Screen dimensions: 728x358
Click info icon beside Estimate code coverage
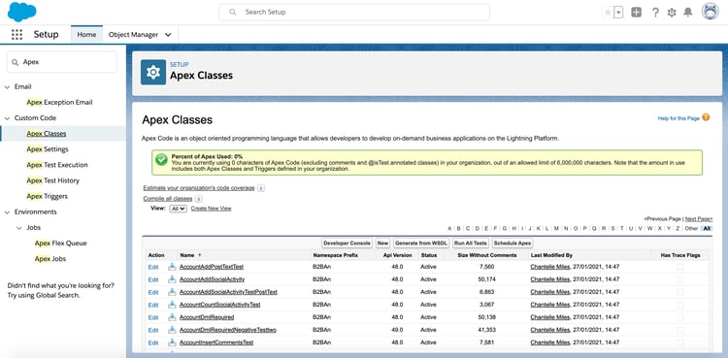click(261, 188)
